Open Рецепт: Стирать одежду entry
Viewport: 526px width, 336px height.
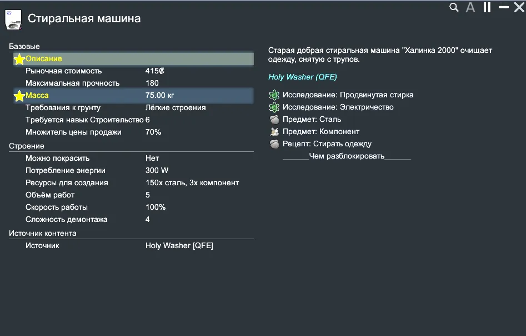[x=327, y=144]
